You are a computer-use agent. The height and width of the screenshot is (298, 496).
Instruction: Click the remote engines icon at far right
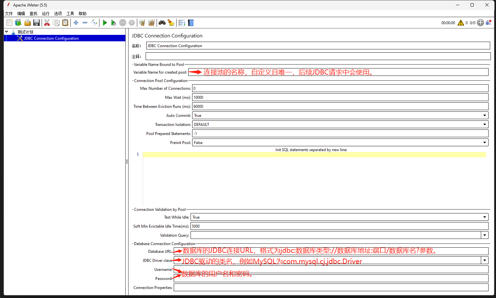click(x=489, y=22)
